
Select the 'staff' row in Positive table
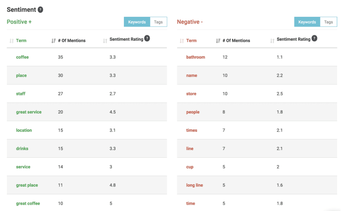pyautogui.click(x=87, y=94)
